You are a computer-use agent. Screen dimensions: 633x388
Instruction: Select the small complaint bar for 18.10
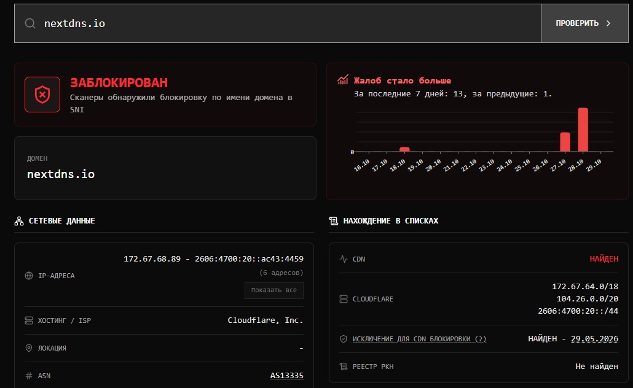point(404,150)
